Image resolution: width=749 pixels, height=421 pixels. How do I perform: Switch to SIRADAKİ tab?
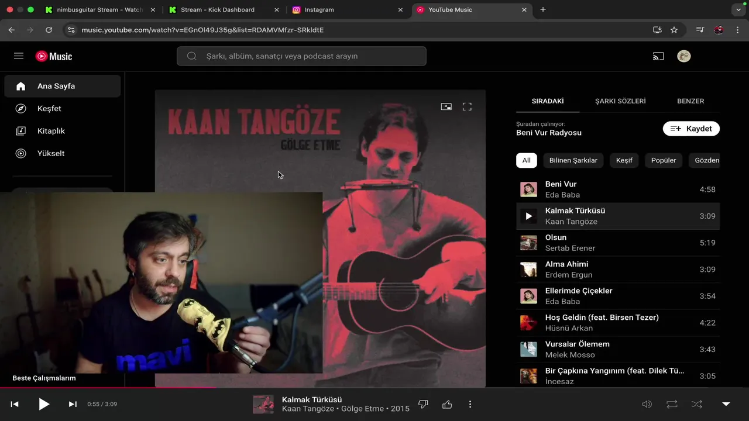tap(548, 101)
